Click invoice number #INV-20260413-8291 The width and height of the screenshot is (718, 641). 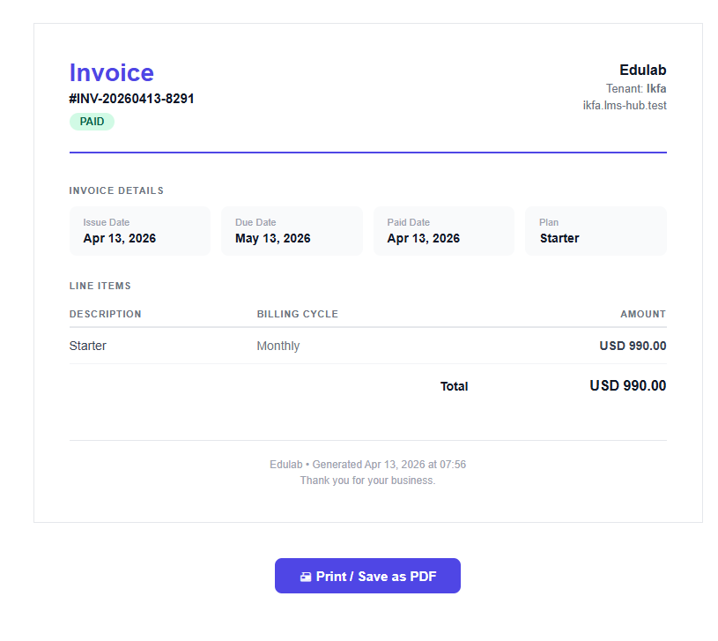click(x=132, y=99)
